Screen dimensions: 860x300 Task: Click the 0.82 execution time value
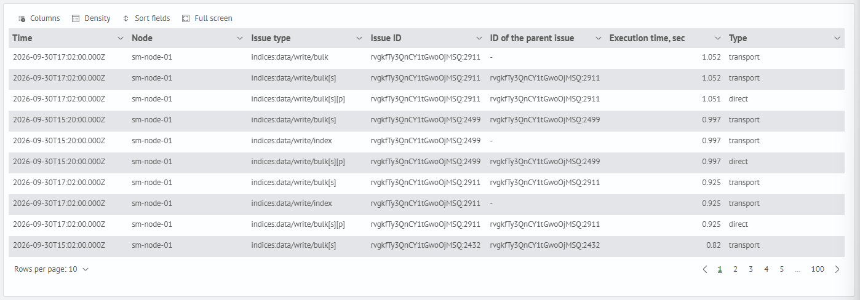[x=714, y=245]
